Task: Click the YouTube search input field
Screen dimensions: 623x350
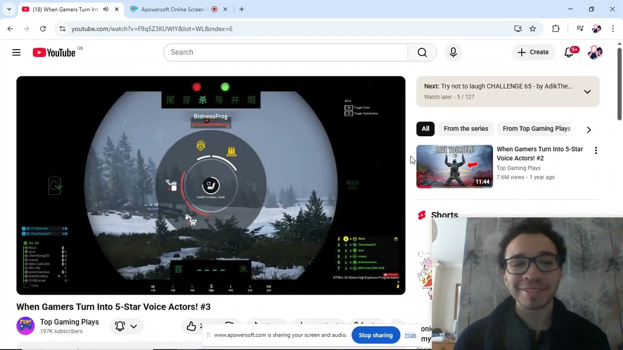Action: (286, 52)
